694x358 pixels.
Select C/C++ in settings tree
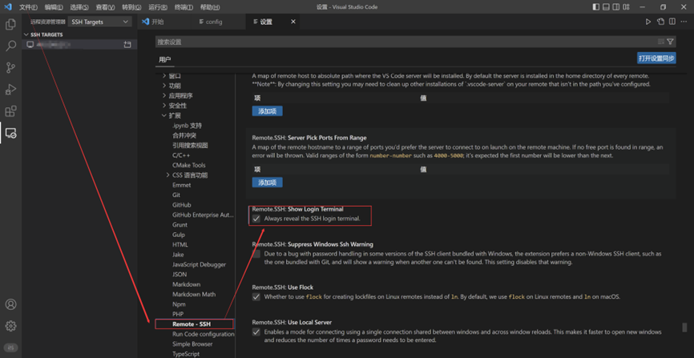click(181, 155)
